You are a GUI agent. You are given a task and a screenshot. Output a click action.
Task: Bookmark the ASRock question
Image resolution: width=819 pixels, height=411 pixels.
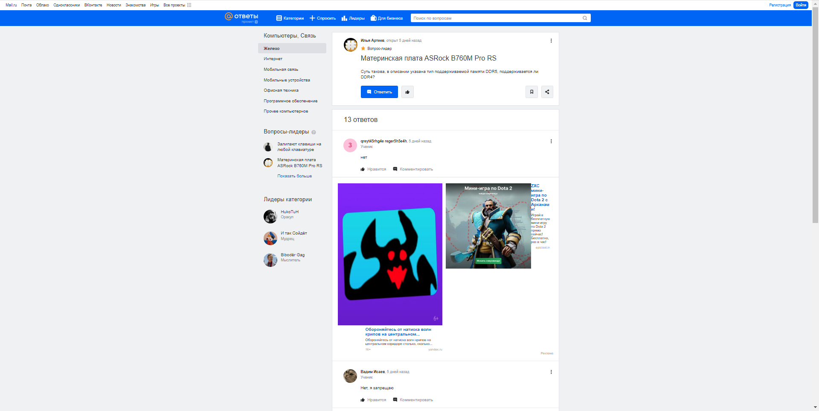pos(531,92)
